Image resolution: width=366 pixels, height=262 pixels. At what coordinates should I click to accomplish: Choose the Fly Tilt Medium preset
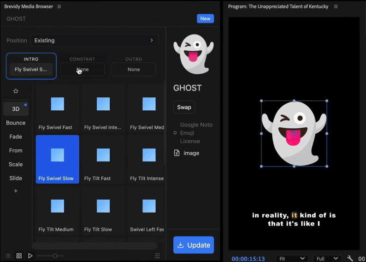click(x=58, y=211)
